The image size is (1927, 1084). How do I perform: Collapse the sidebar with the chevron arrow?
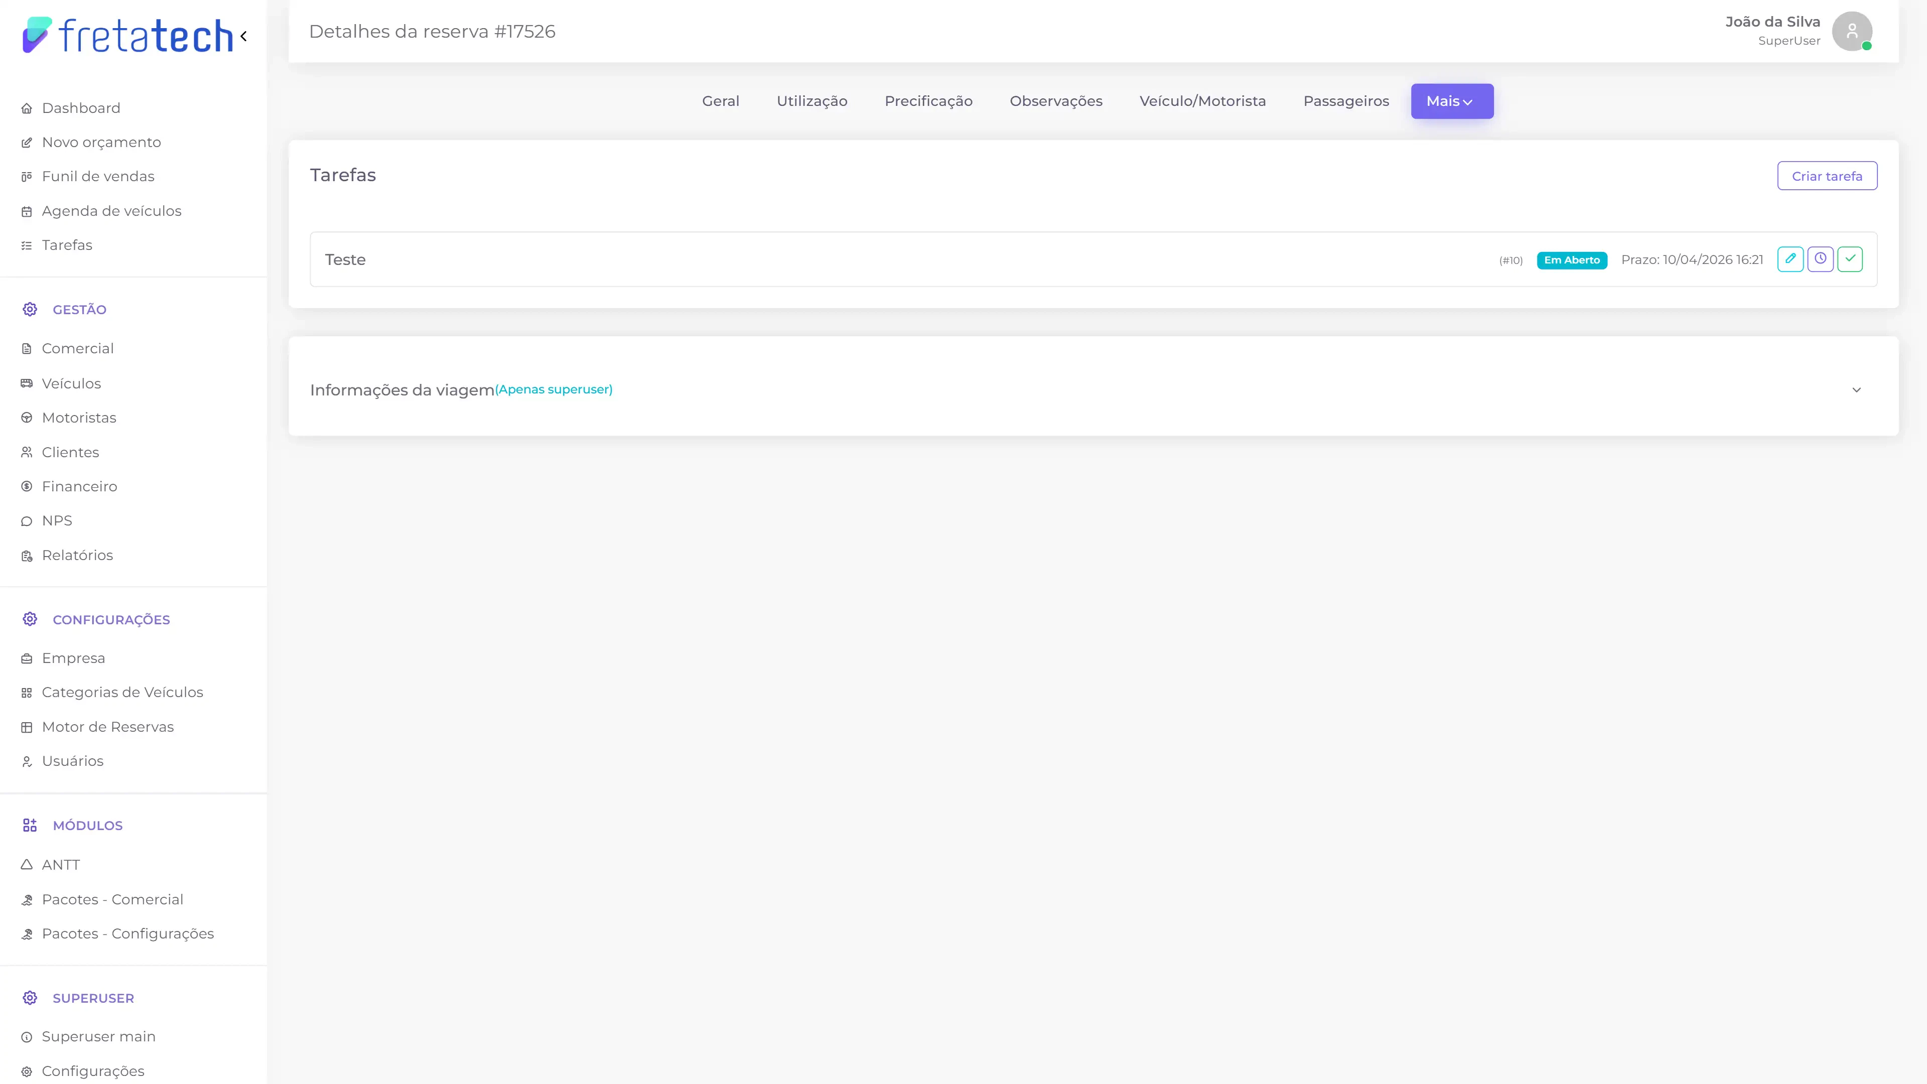(x=244, y=36)
